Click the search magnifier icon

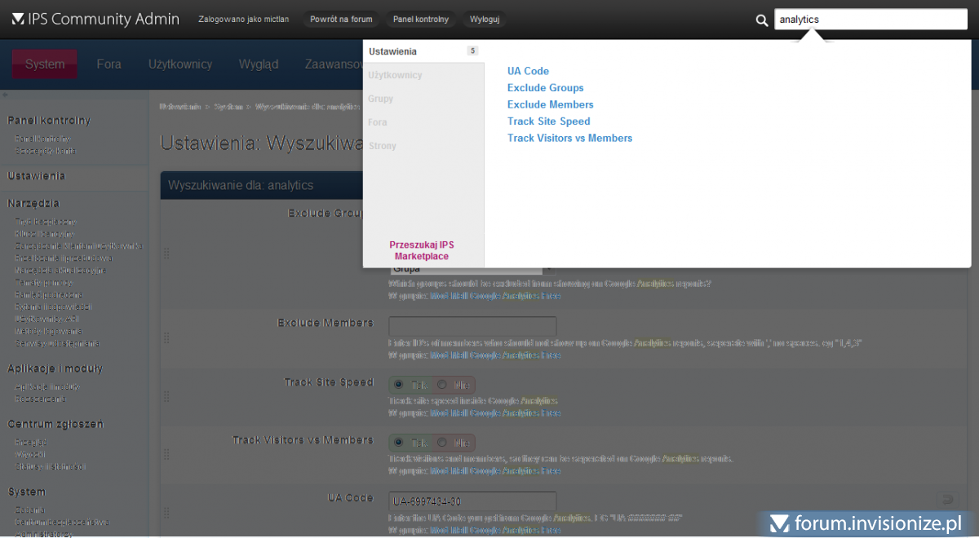click(761, 20)
